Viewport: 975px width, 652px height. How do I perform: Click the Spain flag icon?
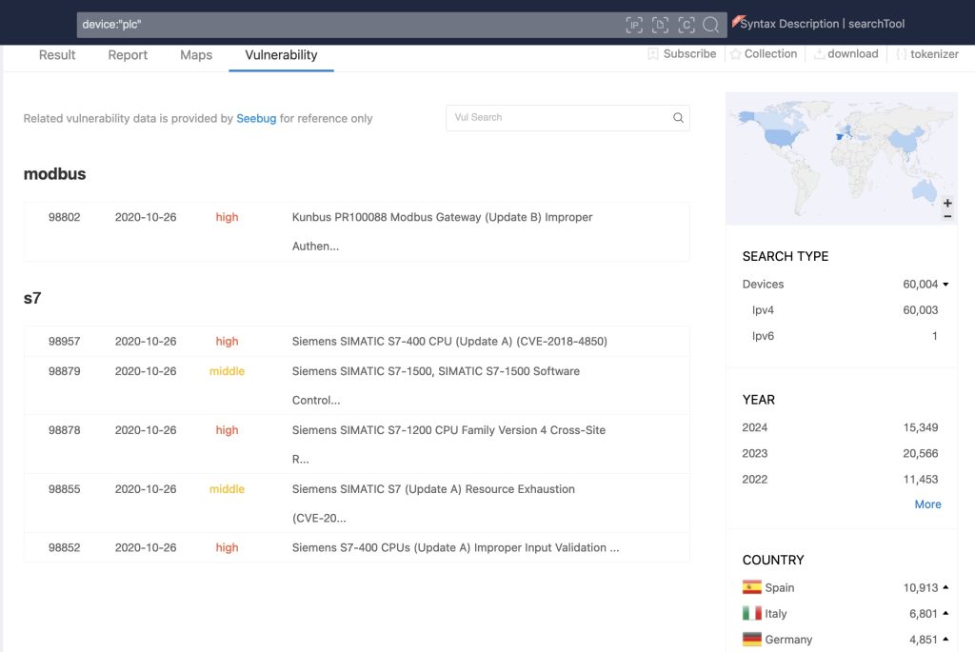point(752,587)
